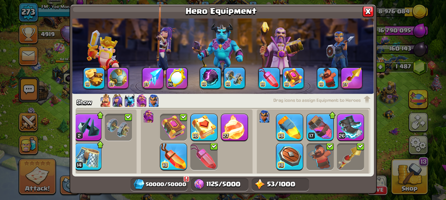Select the level 2 dark spiky equipment
This screenshot has width=446, height=200.
[x=89, y=127]
